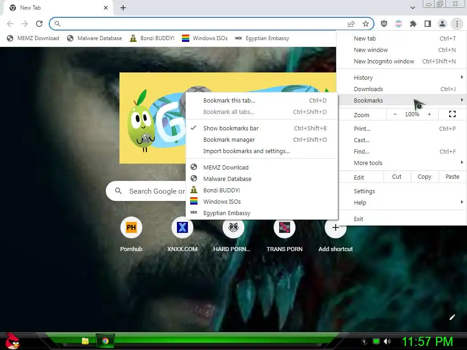The image size is (467, 350).
Task: Go back with the back arrow
Action: click(10, 24)
